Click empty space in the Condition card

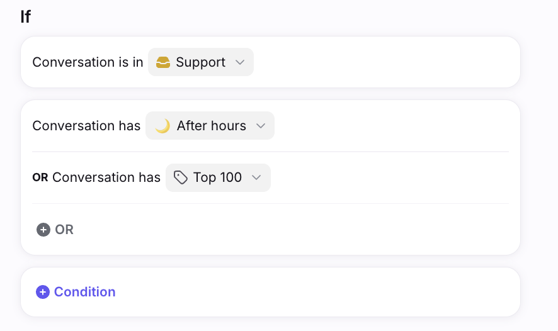point(317,292)
